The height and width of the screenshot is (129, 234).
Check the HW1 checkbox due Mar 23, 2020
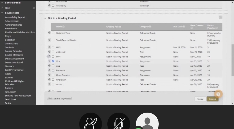coord(53,47)
